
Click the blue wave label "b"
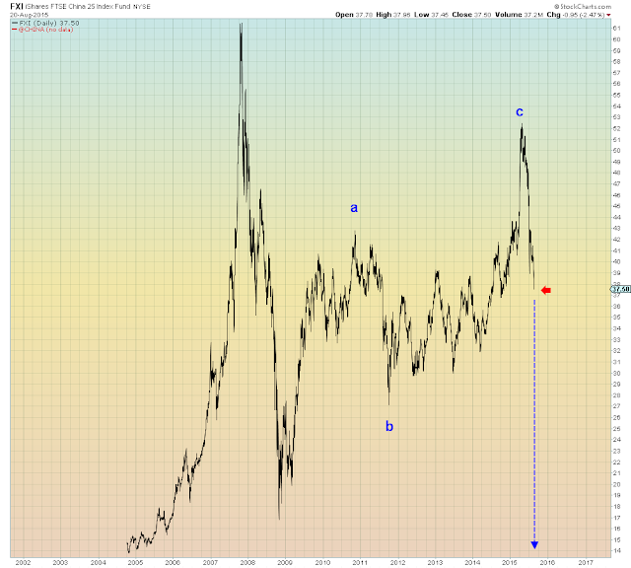point(389,426)
